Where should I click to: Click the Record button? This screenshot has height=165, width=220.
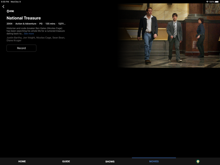point(22,48)
